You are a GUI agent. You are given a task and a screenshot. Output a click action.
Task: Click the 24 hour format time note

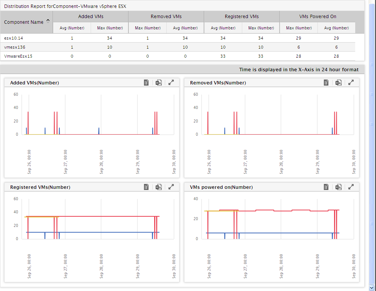(299, 70)
